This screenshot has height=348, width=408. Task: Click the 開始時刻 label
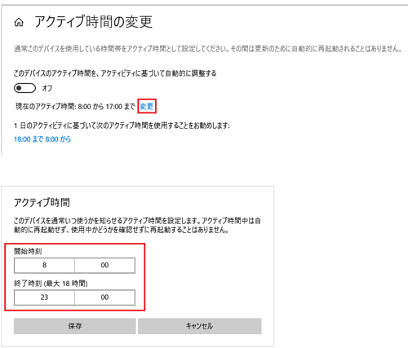click(28, 251)
